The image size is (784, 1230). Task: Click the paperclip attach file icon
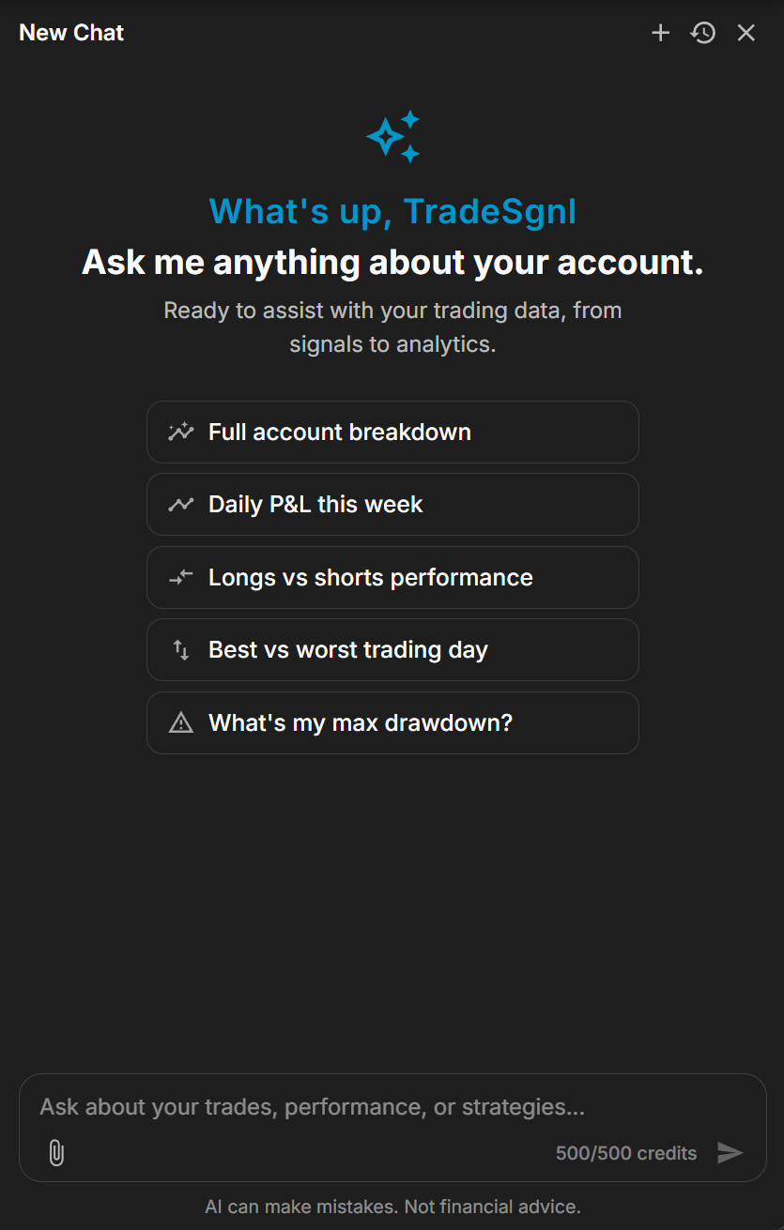click(56, 1153)
